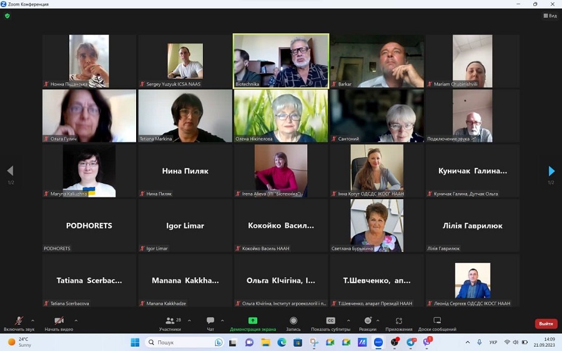This screenshot has width=562, height=351.
Task: Open the Вид view menu
Action: coord(550,16)
